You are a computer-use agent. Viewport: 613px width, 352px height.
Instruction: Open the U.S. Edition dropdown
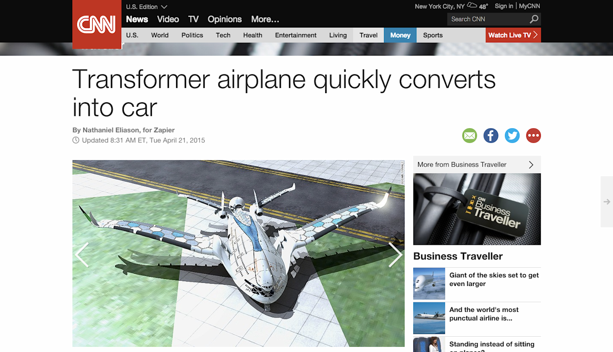[x=147, y=7]
